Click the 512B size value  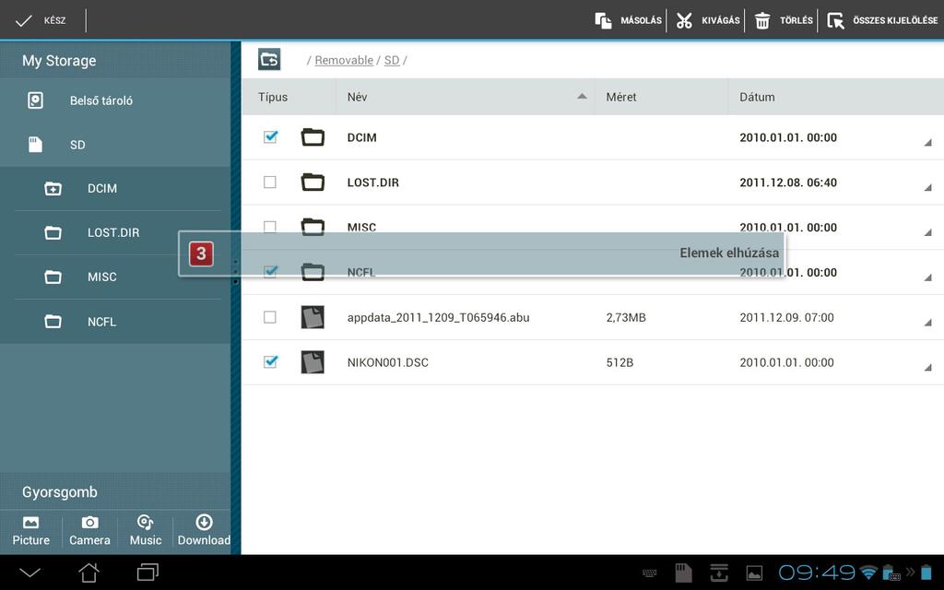click(x=619, y=362)
